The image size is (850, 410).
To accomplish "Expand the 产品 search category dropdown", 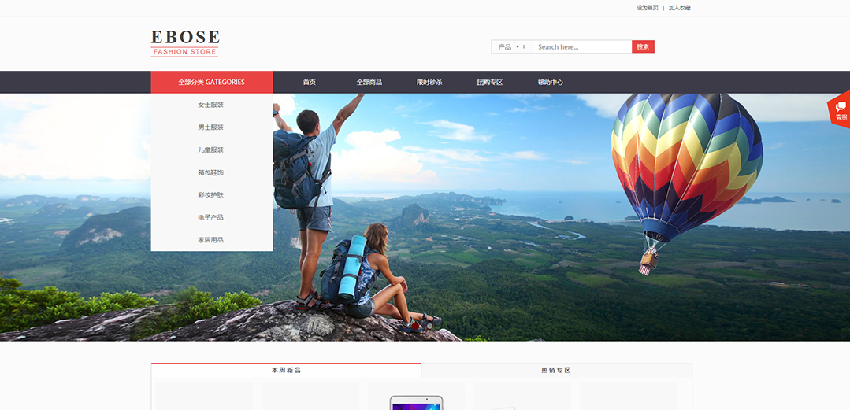I will coord(509,47).
